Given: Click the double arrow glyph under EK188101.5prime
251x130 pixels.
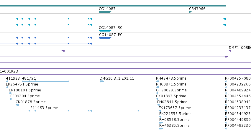Looking at the screenshot, I should point(10,93).
